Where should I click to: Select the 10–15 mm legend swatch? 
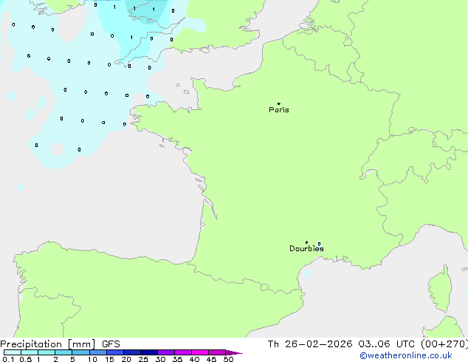coord(97,352)
